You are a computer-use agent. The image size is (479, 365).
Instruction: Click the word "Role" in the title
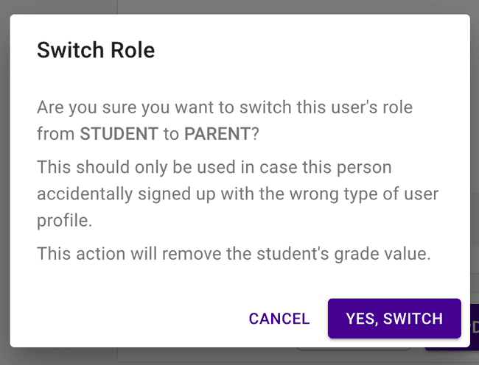132,51
